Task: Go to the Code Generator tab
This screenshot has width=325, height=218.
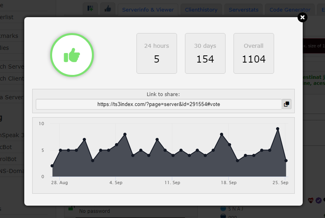Action: tap(290, 10)
